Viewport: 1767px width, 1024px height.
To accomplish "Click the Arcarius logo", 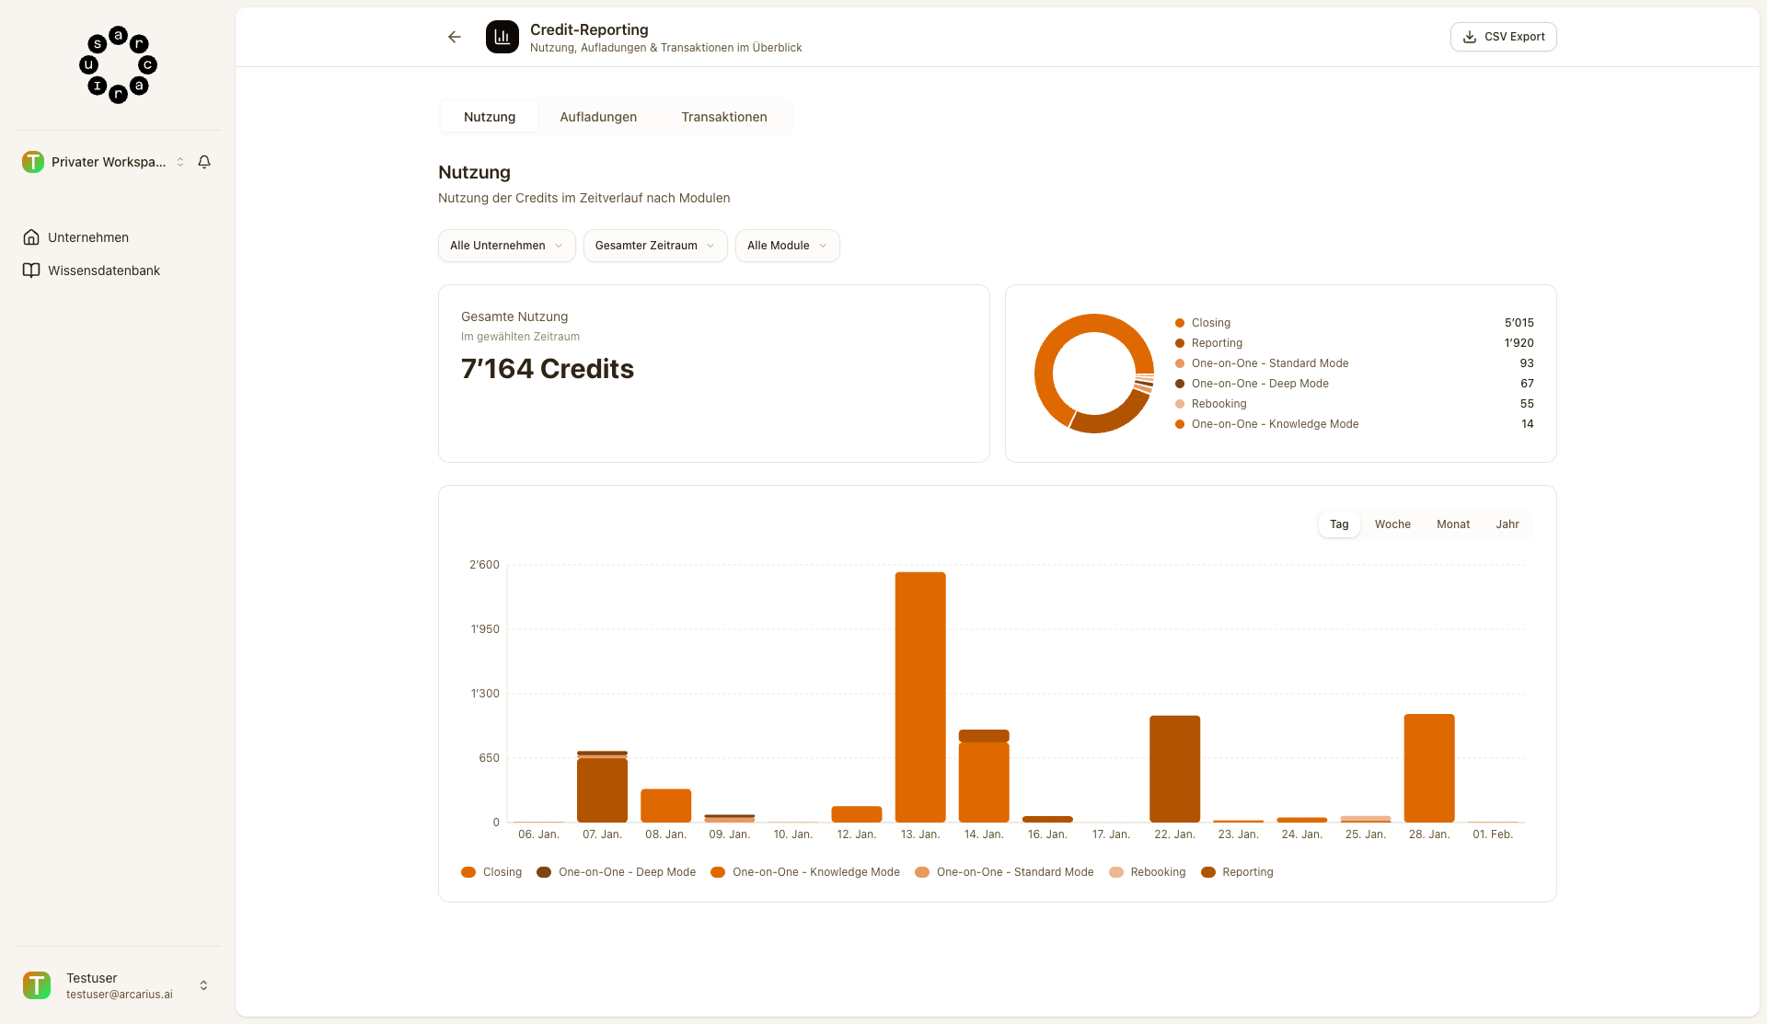I will pos(118,64).
